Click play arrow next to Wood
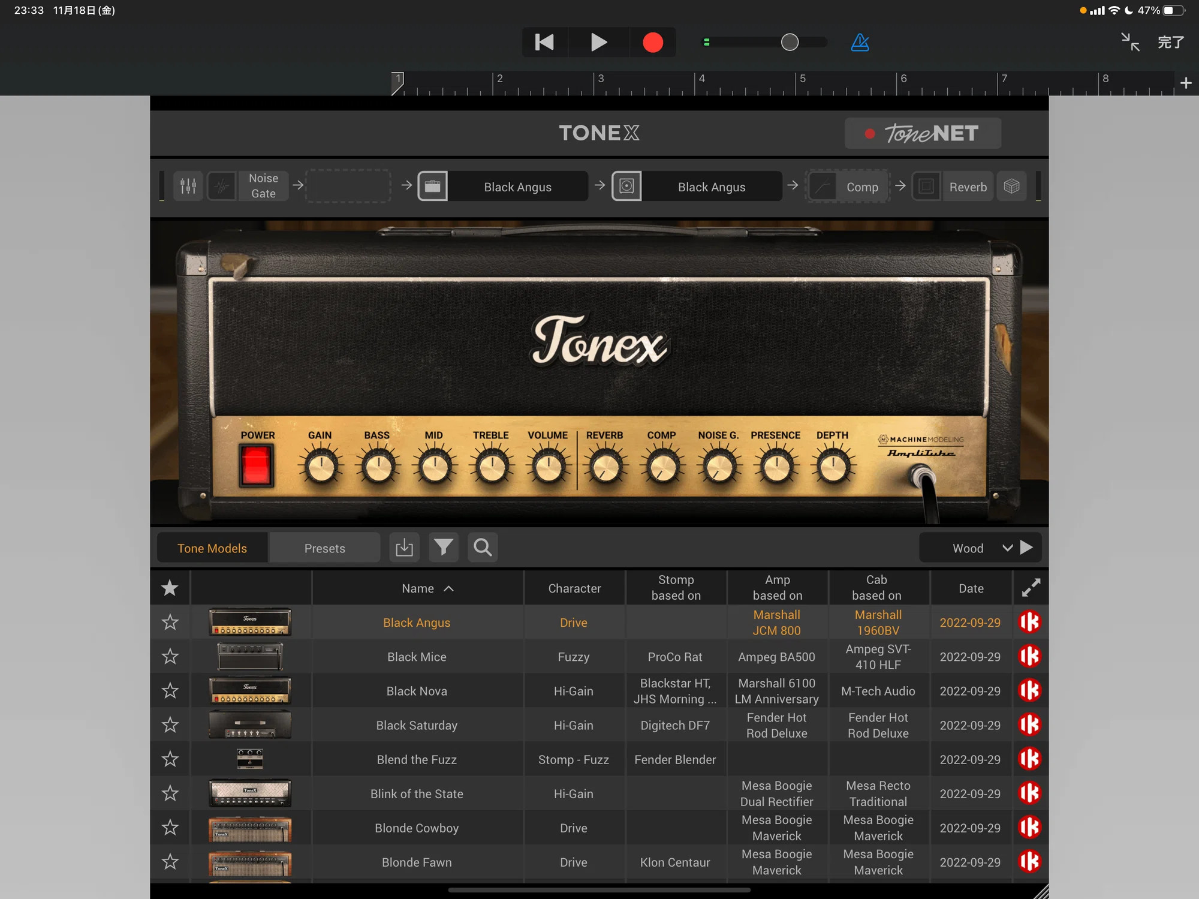The image size is (1199, 899). 1027,548
